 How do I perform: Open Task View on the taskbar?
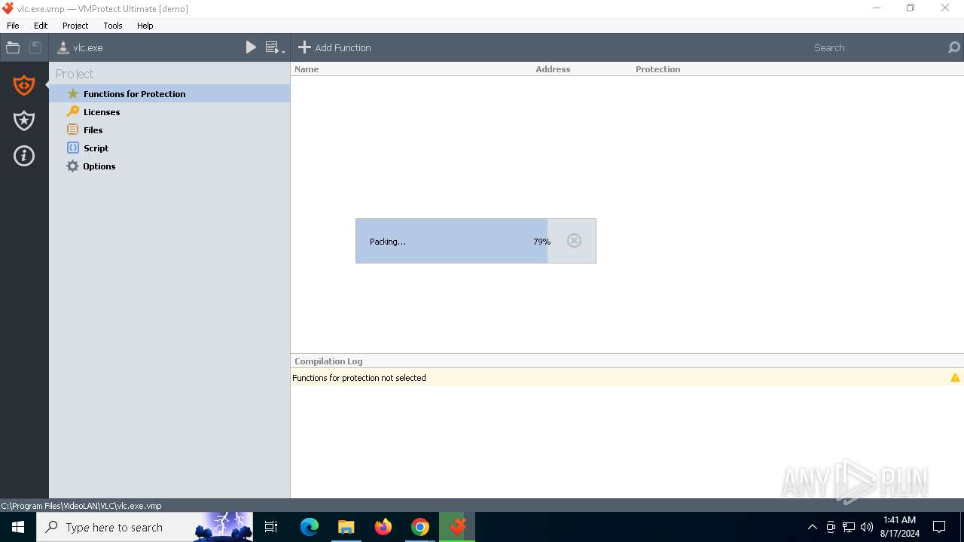pos(271,527)
